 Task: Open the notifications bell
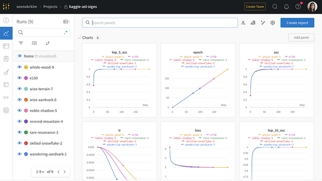[286, 6]
